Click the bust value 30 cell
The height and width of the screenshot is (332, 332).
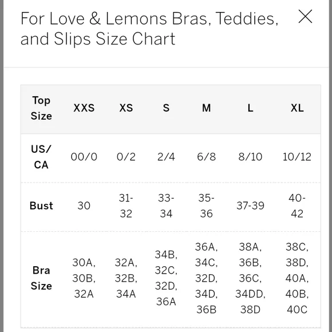click(x=84, y=206)
